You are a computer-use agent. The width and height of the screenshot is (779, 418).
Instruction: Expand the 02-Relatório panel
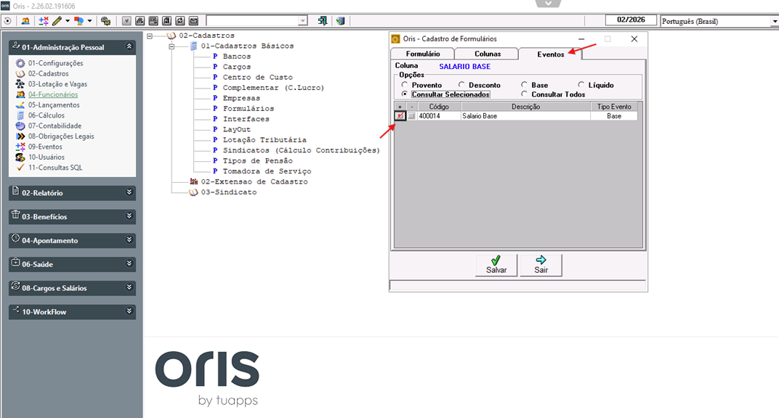[129, 192]
